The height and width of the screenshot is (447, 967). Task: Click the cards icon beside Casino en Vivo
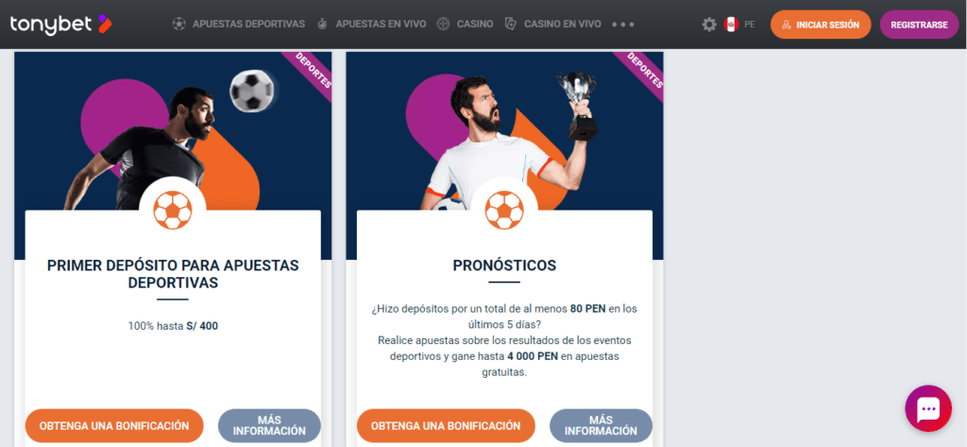click(510, 25)
